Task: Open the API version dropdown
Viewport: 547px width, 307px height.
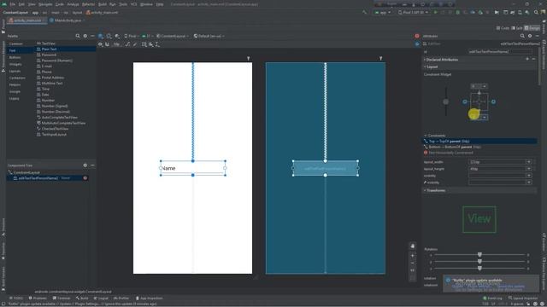Action: (147, 36)
